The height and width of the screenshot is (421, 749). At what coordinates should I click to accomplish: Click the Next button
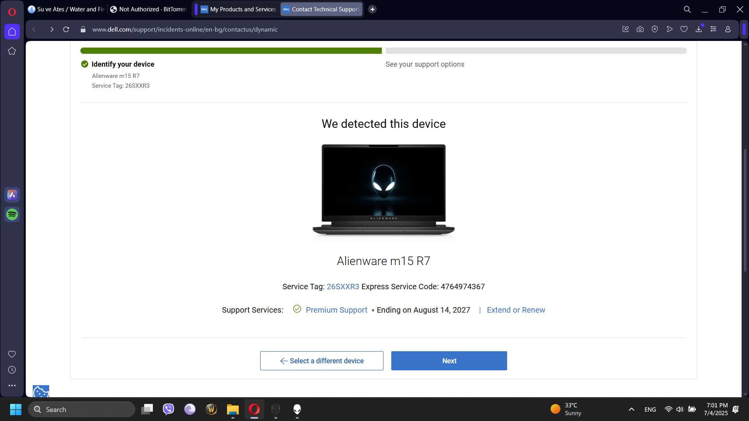click(449, 361)
